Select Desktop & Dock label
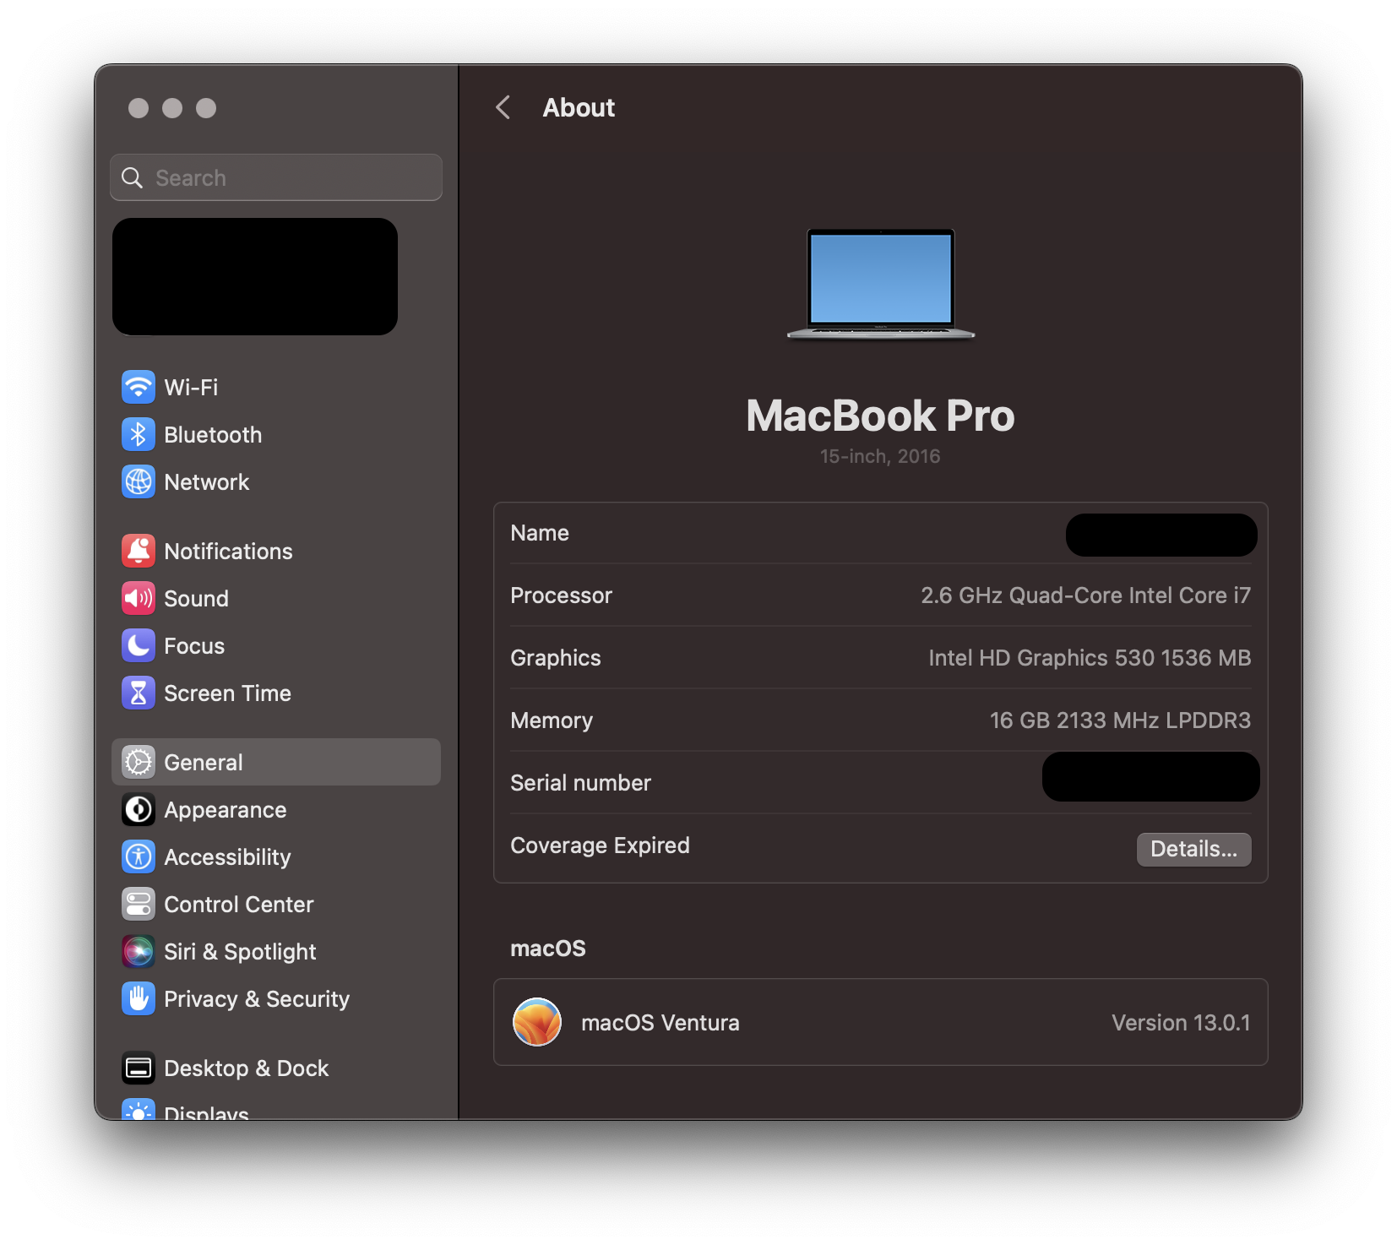1397x1245 pixels. [247, 1068]
